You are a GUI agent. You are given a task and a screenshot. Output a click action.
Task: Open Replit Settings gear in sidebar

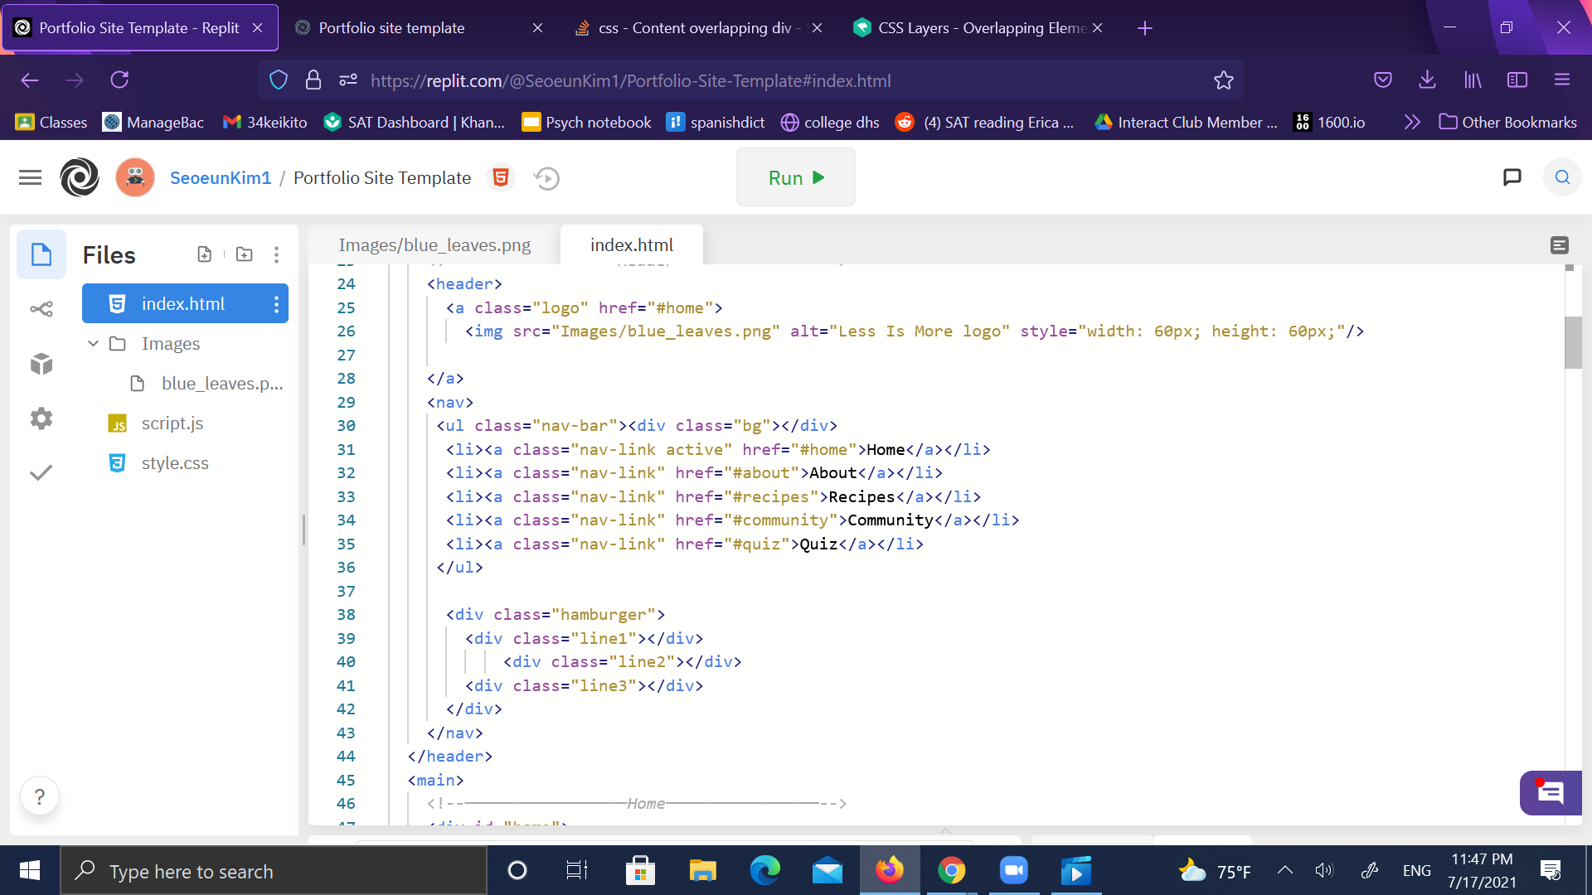click(41, 418)
